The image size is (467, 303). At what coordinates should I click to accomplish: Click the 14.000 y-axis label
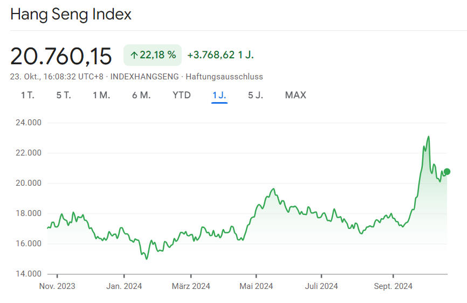tap(29, 274)
